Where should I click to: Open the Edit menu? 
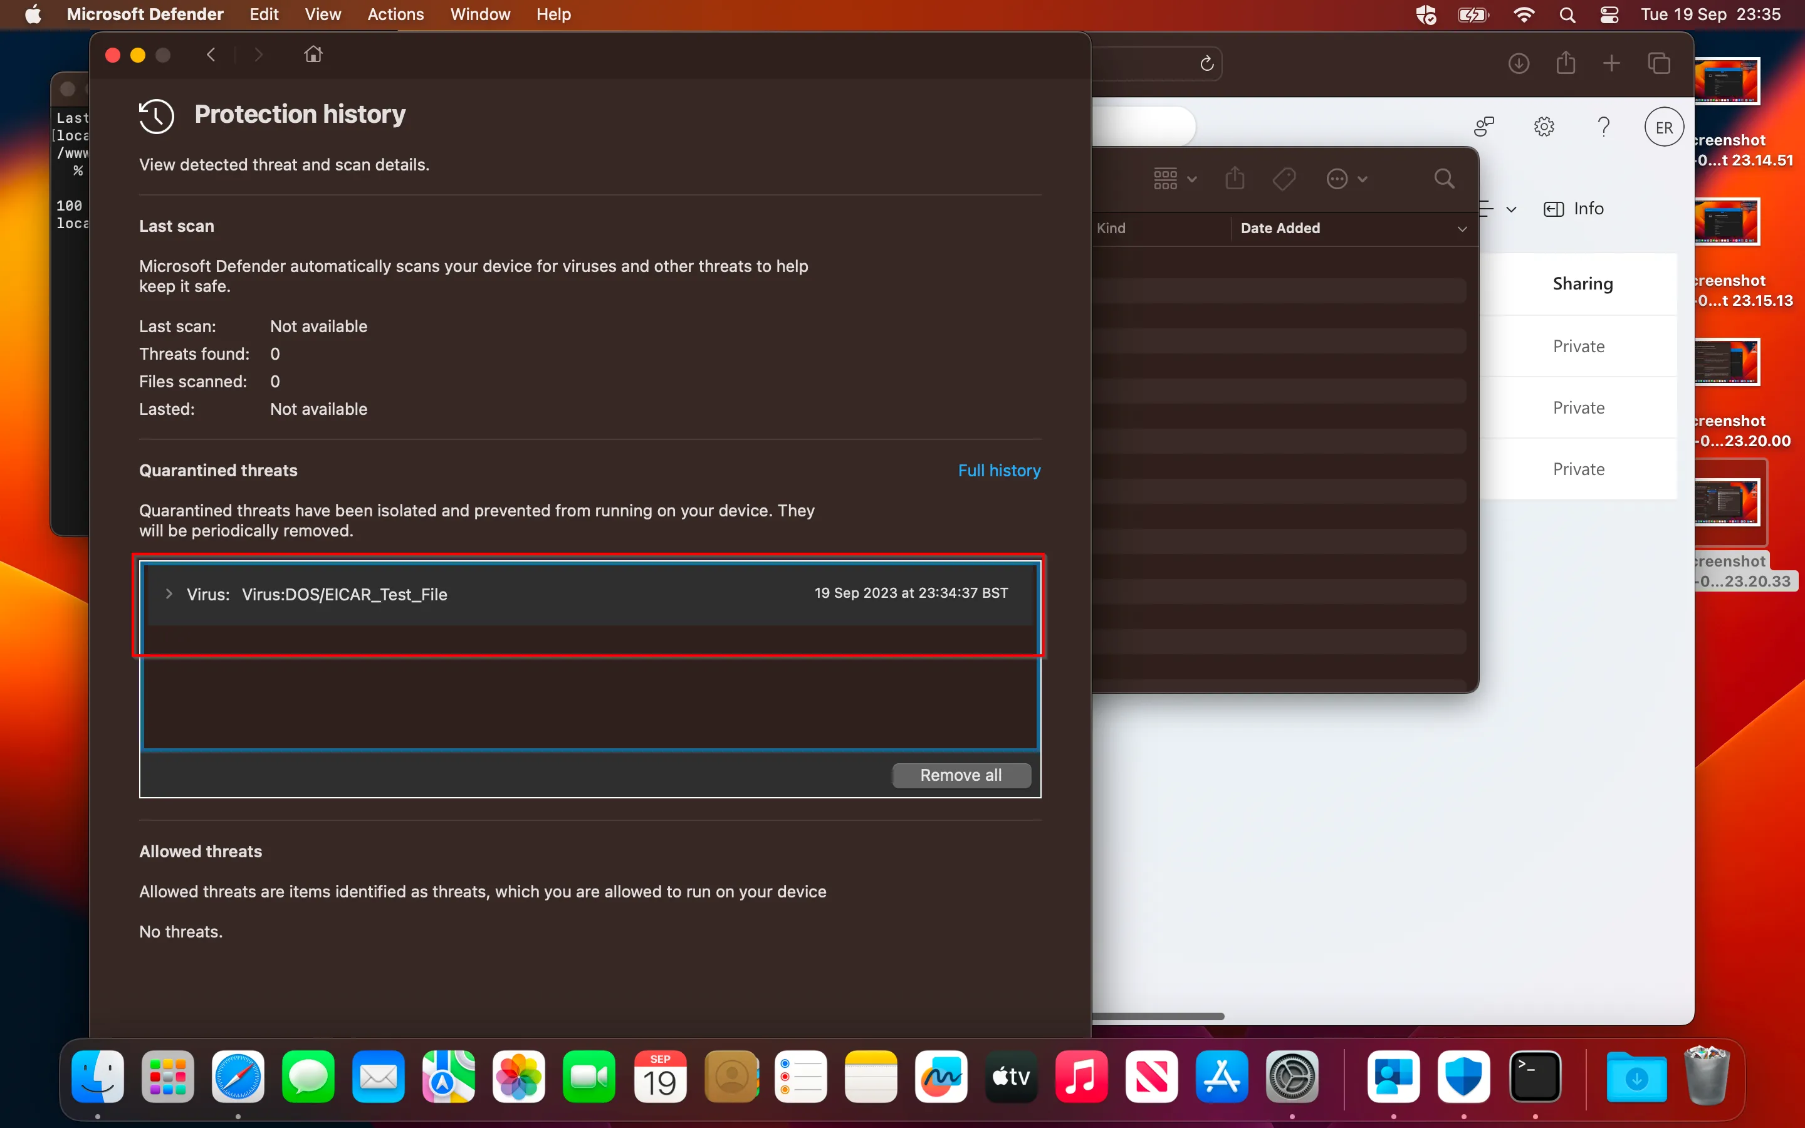pyautogui.click(x=264, y=14)
